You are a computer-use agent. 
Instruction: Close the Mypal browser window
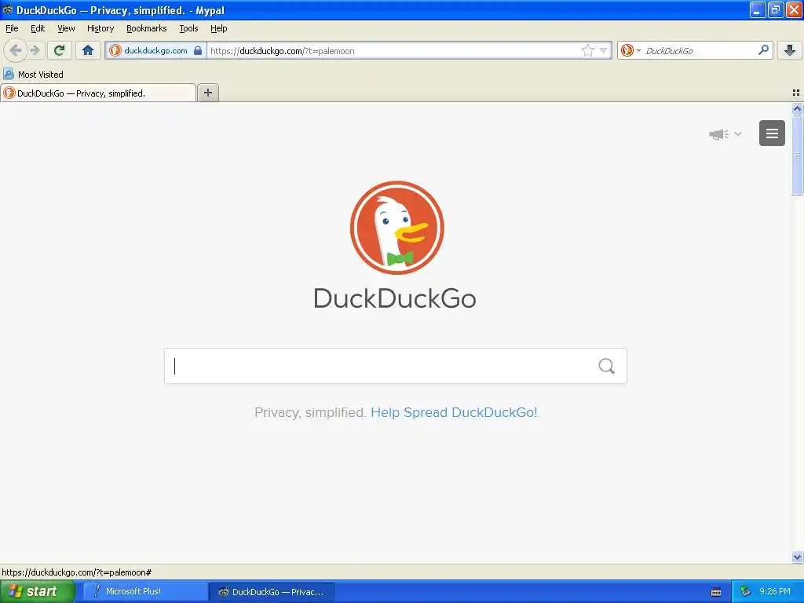click(794, 9)
